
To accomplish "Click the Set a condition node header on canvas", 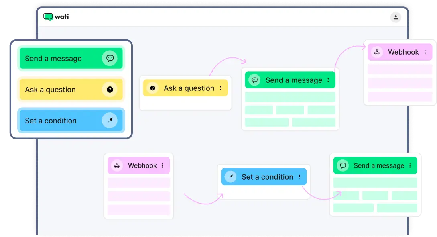I will (x=264, y=176).
